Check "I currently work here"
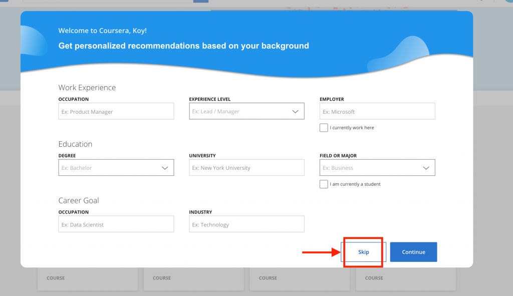 click(324, 128)
